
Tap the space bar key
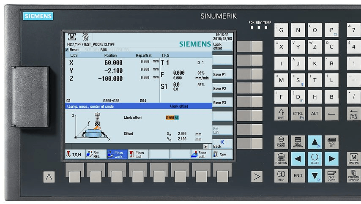331,114
